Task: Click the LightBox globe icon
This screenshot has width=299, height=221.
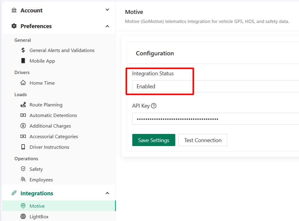Action: [x=23, y=216]
